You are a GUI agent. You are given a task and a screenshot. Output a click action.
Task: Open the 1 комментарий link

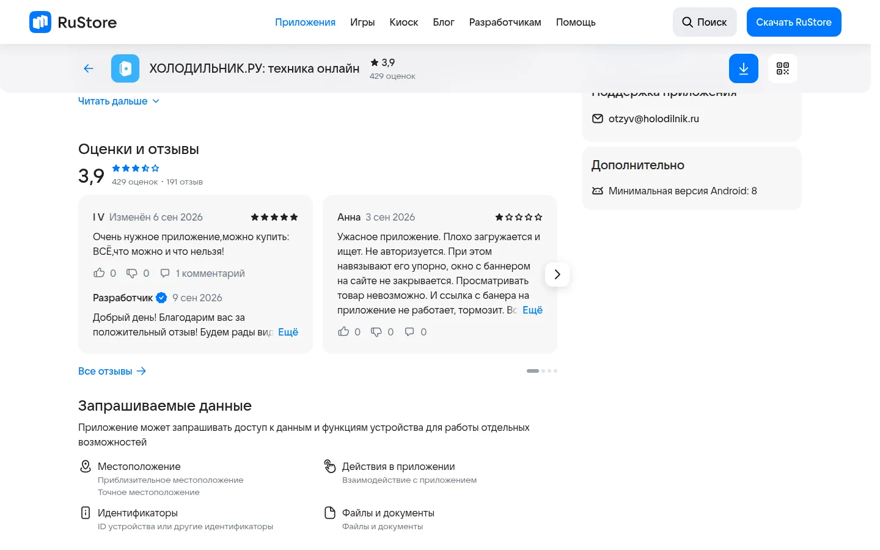coord(210,273)
